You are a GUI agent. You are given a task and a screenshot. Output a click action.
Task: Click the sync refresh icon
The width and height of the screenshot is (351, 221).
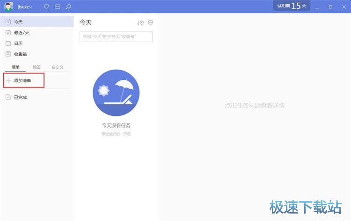point(46,7)
